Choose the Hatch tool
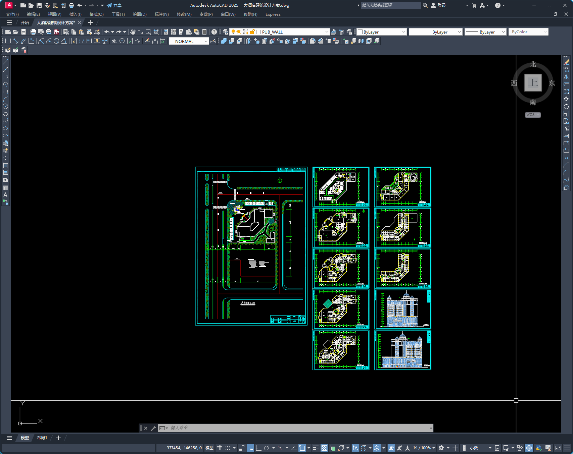Image resolution: width=573 pixels, height=454 pixels. point(5,165)
